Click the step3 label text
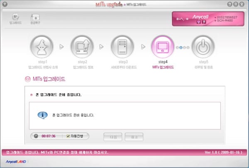This screenshot has width=249, height=168. click(123, 62)
